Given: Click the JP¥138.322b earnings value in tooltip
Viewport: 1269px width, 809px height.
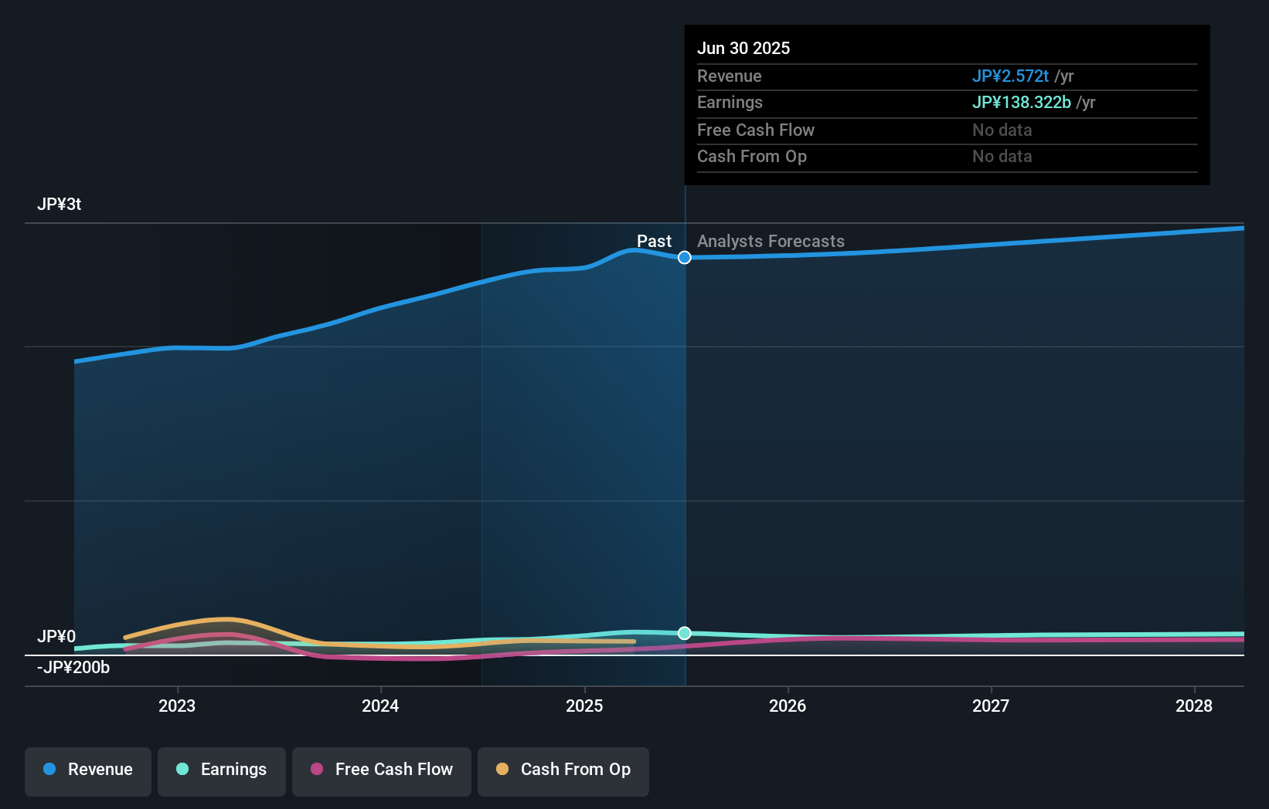Looking at the screenshot, I should pos(1021,102).
